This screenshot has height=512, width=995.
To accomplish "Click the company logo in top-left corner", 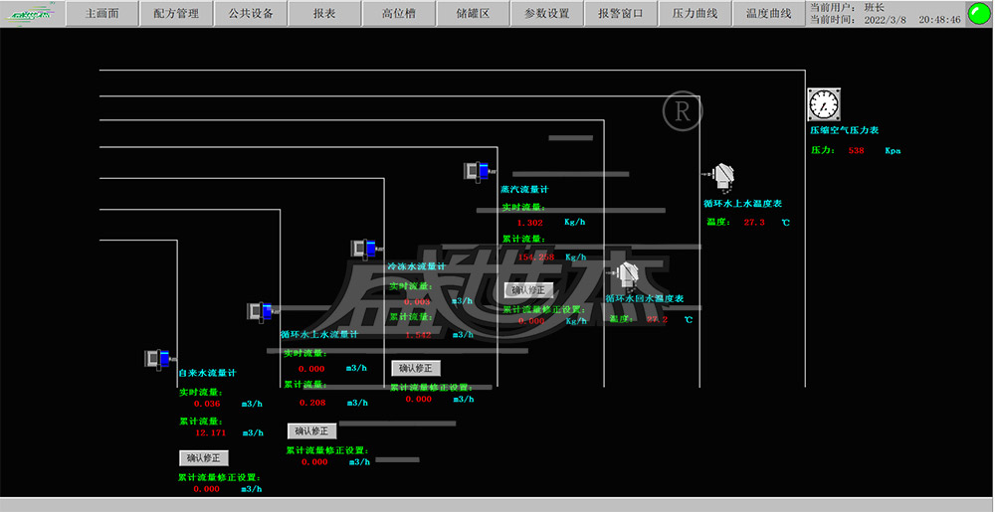I will pos(31,13).
